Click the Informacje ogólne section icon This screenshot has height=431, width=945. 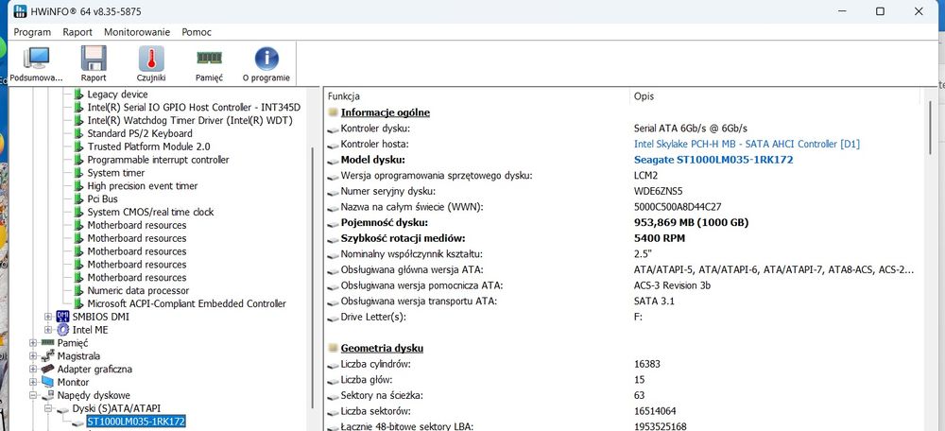pos(334,112)
